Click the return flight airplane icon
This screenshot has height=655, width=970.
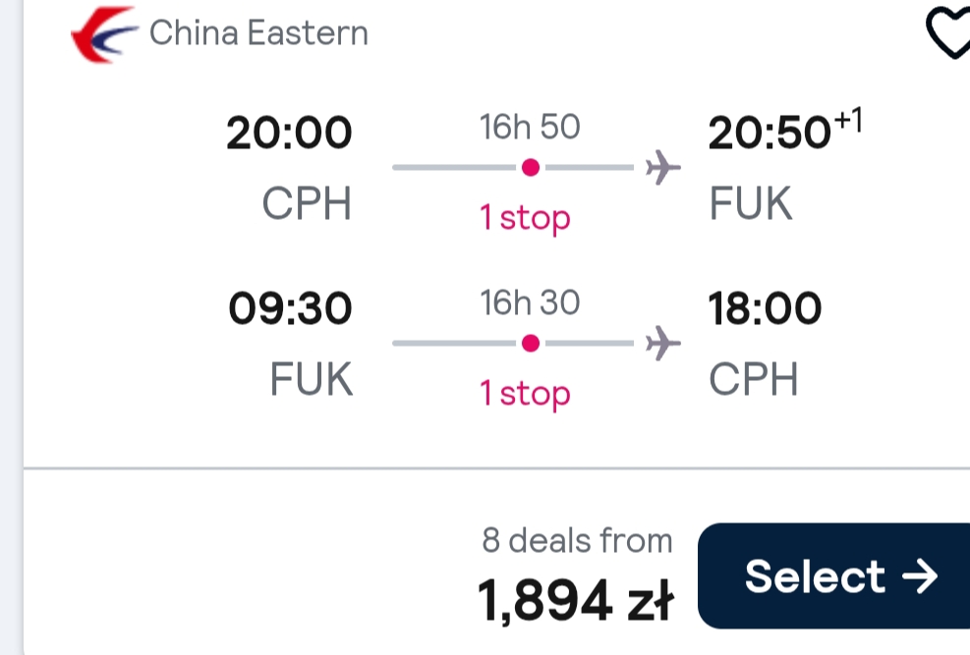pos(662,343)
